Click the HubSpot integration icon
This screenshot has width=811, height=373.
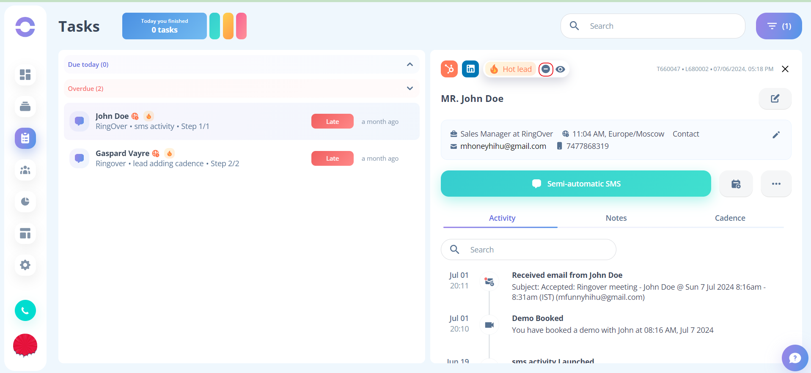pyautogui.click(x=449, y=69)
